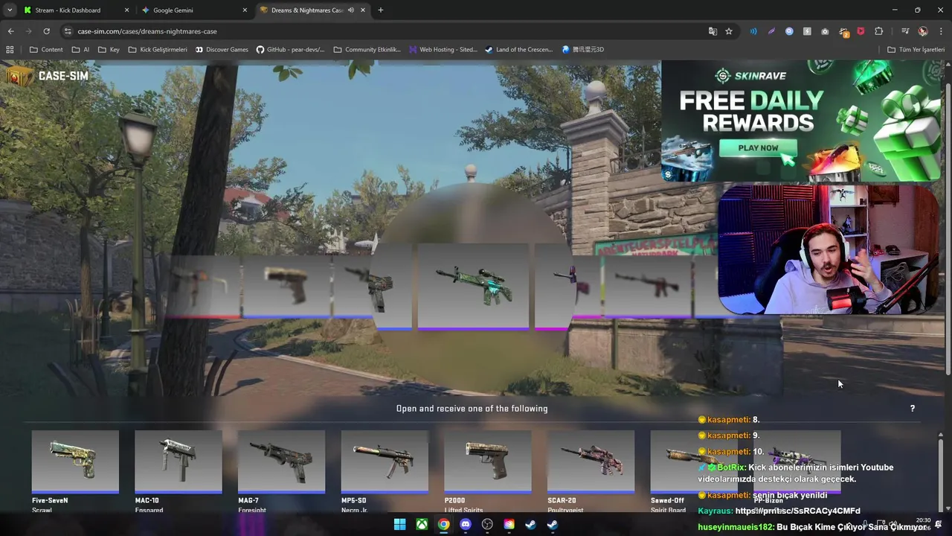
Task: Open the tab search dropdown arrow
Action: (x=10, y=10)
